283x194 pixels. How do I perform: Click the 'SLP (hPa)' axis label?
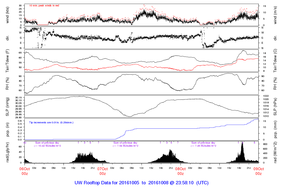point(275,107)
